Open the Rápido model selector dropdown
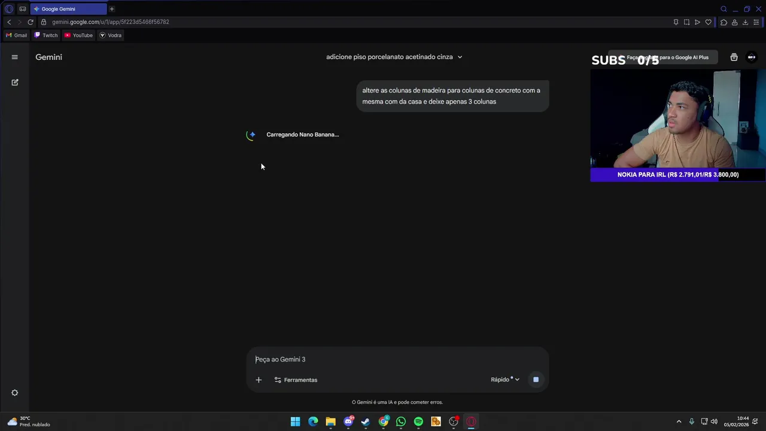This screenshot has width=766, height=431. click(505, 380)
